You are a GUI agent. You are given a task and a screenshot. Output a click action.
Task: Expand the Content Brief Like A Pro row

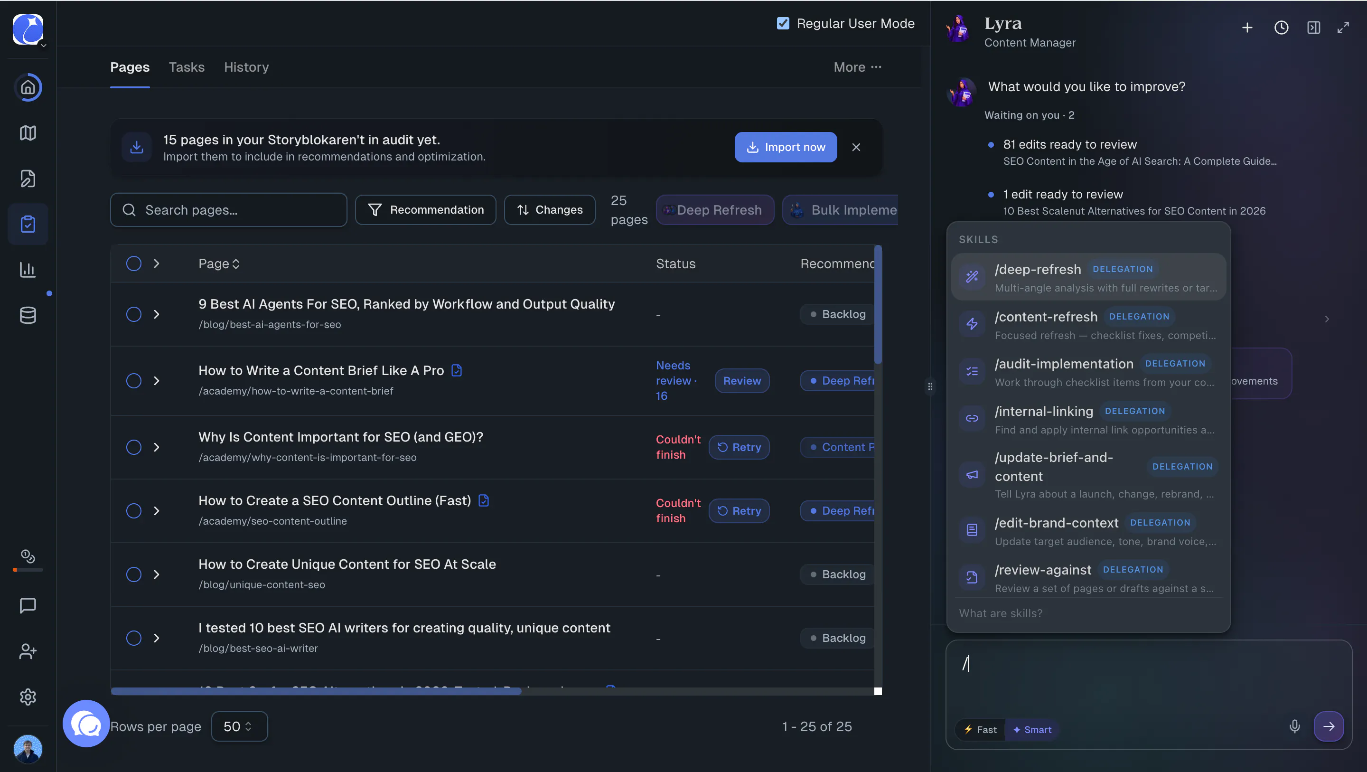[x=157, y=381]
